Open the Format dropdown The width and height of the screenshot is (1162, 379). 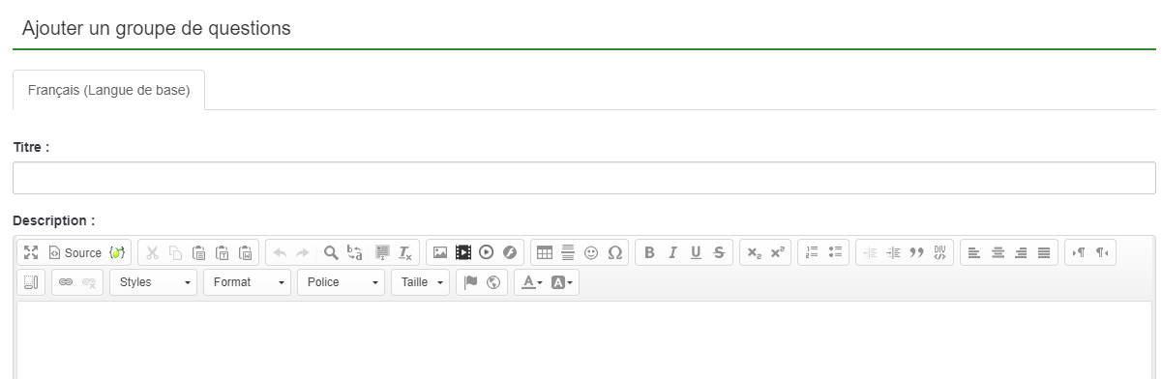click(247, 282)
